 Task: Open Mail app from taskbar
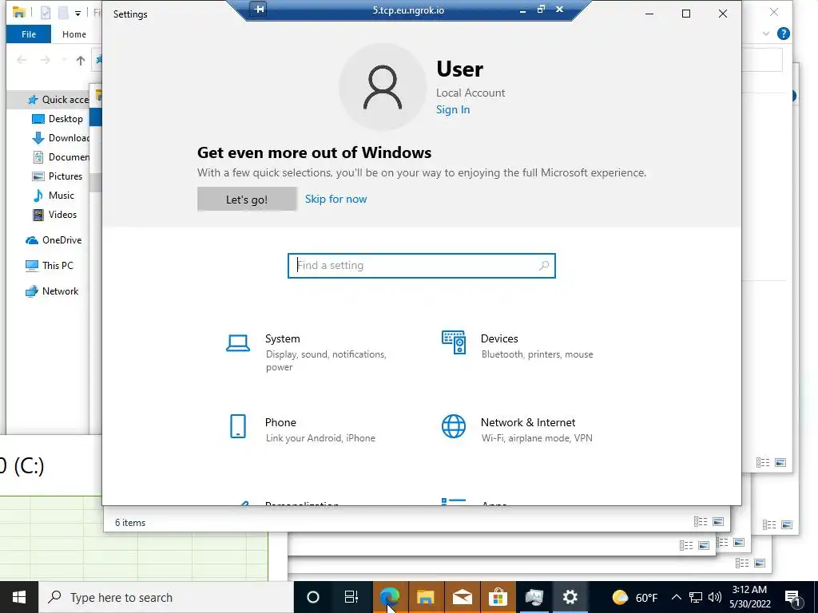pyautogui.click(x=463, y=597)
